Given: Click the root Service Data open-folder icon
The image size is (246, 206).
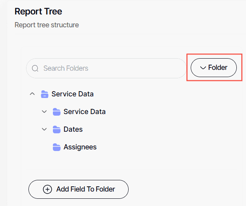Looking at the screenshot, I should [44, 94].
